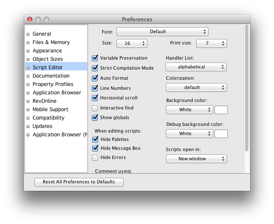Select Documentation in the sidebar
This screenshot has height=224, width=274.
click(51, 76)
